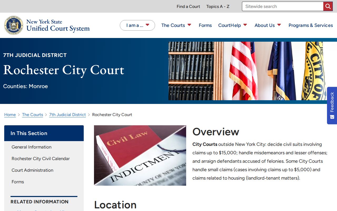337x211 pixels.
Task: Click the Counties: Monroe text
Action: 26,86
